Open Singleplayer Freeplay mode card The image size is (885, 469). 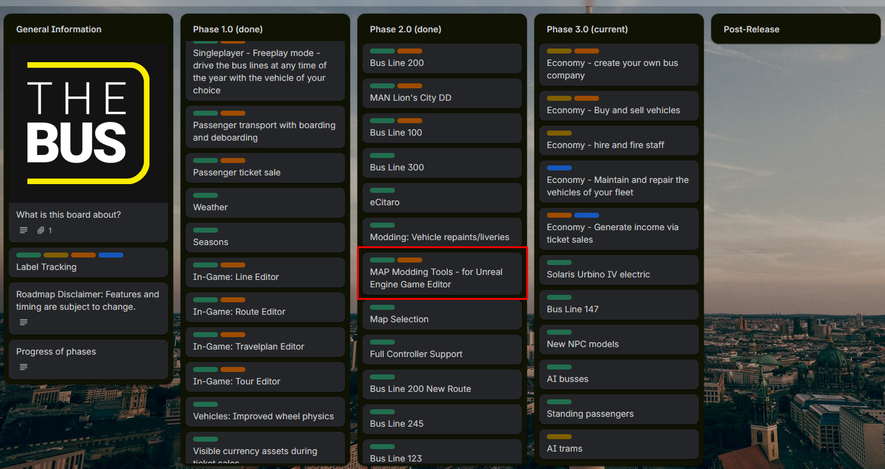click(x=265, y=70)
